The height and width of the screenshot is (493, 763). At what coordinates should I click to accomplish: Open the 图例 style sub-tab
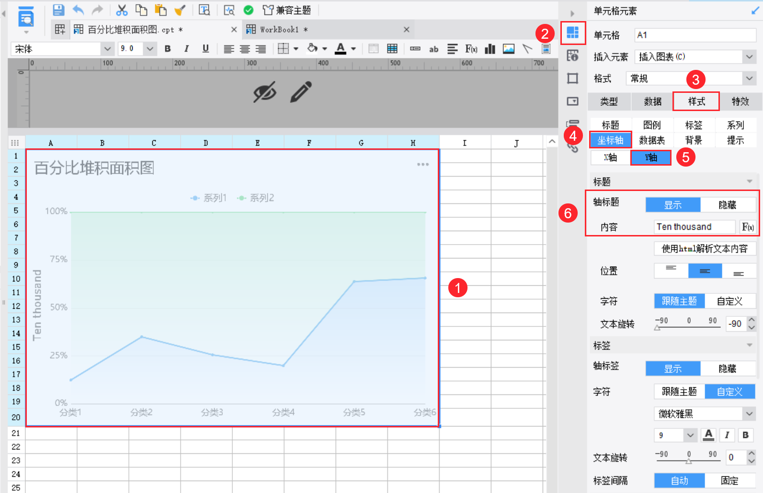click(x=652, y=125)
